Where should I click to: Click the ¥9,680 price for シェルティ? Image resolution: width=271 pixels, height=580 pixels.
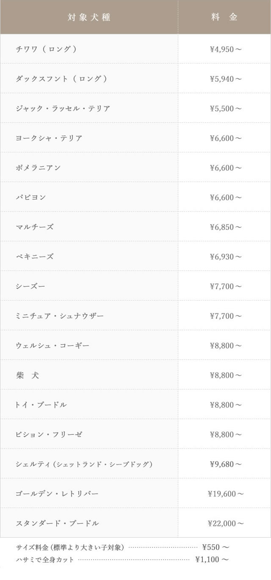coord(226,464)
